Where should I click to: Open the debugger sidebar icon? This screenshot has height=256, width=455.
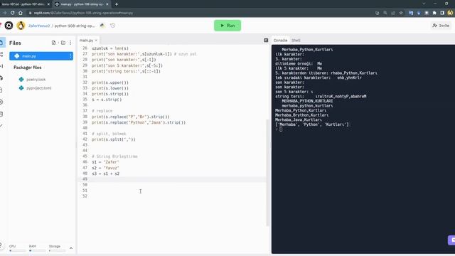point(1,66)
